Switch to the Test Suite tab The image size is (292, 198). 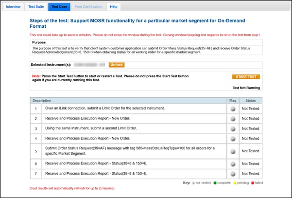click(36, 7)
